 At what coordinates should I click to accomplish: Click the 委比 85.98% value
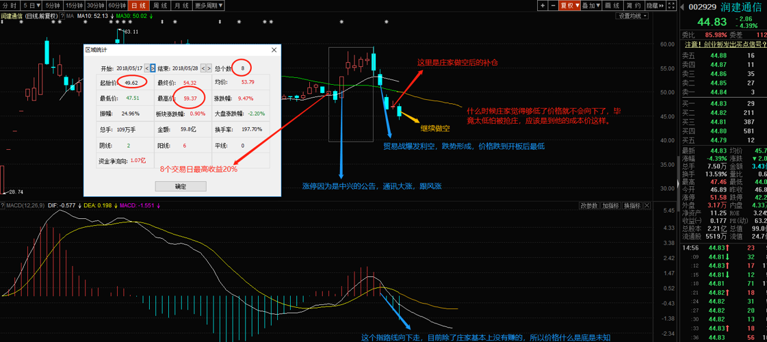(x=716, y=35)
